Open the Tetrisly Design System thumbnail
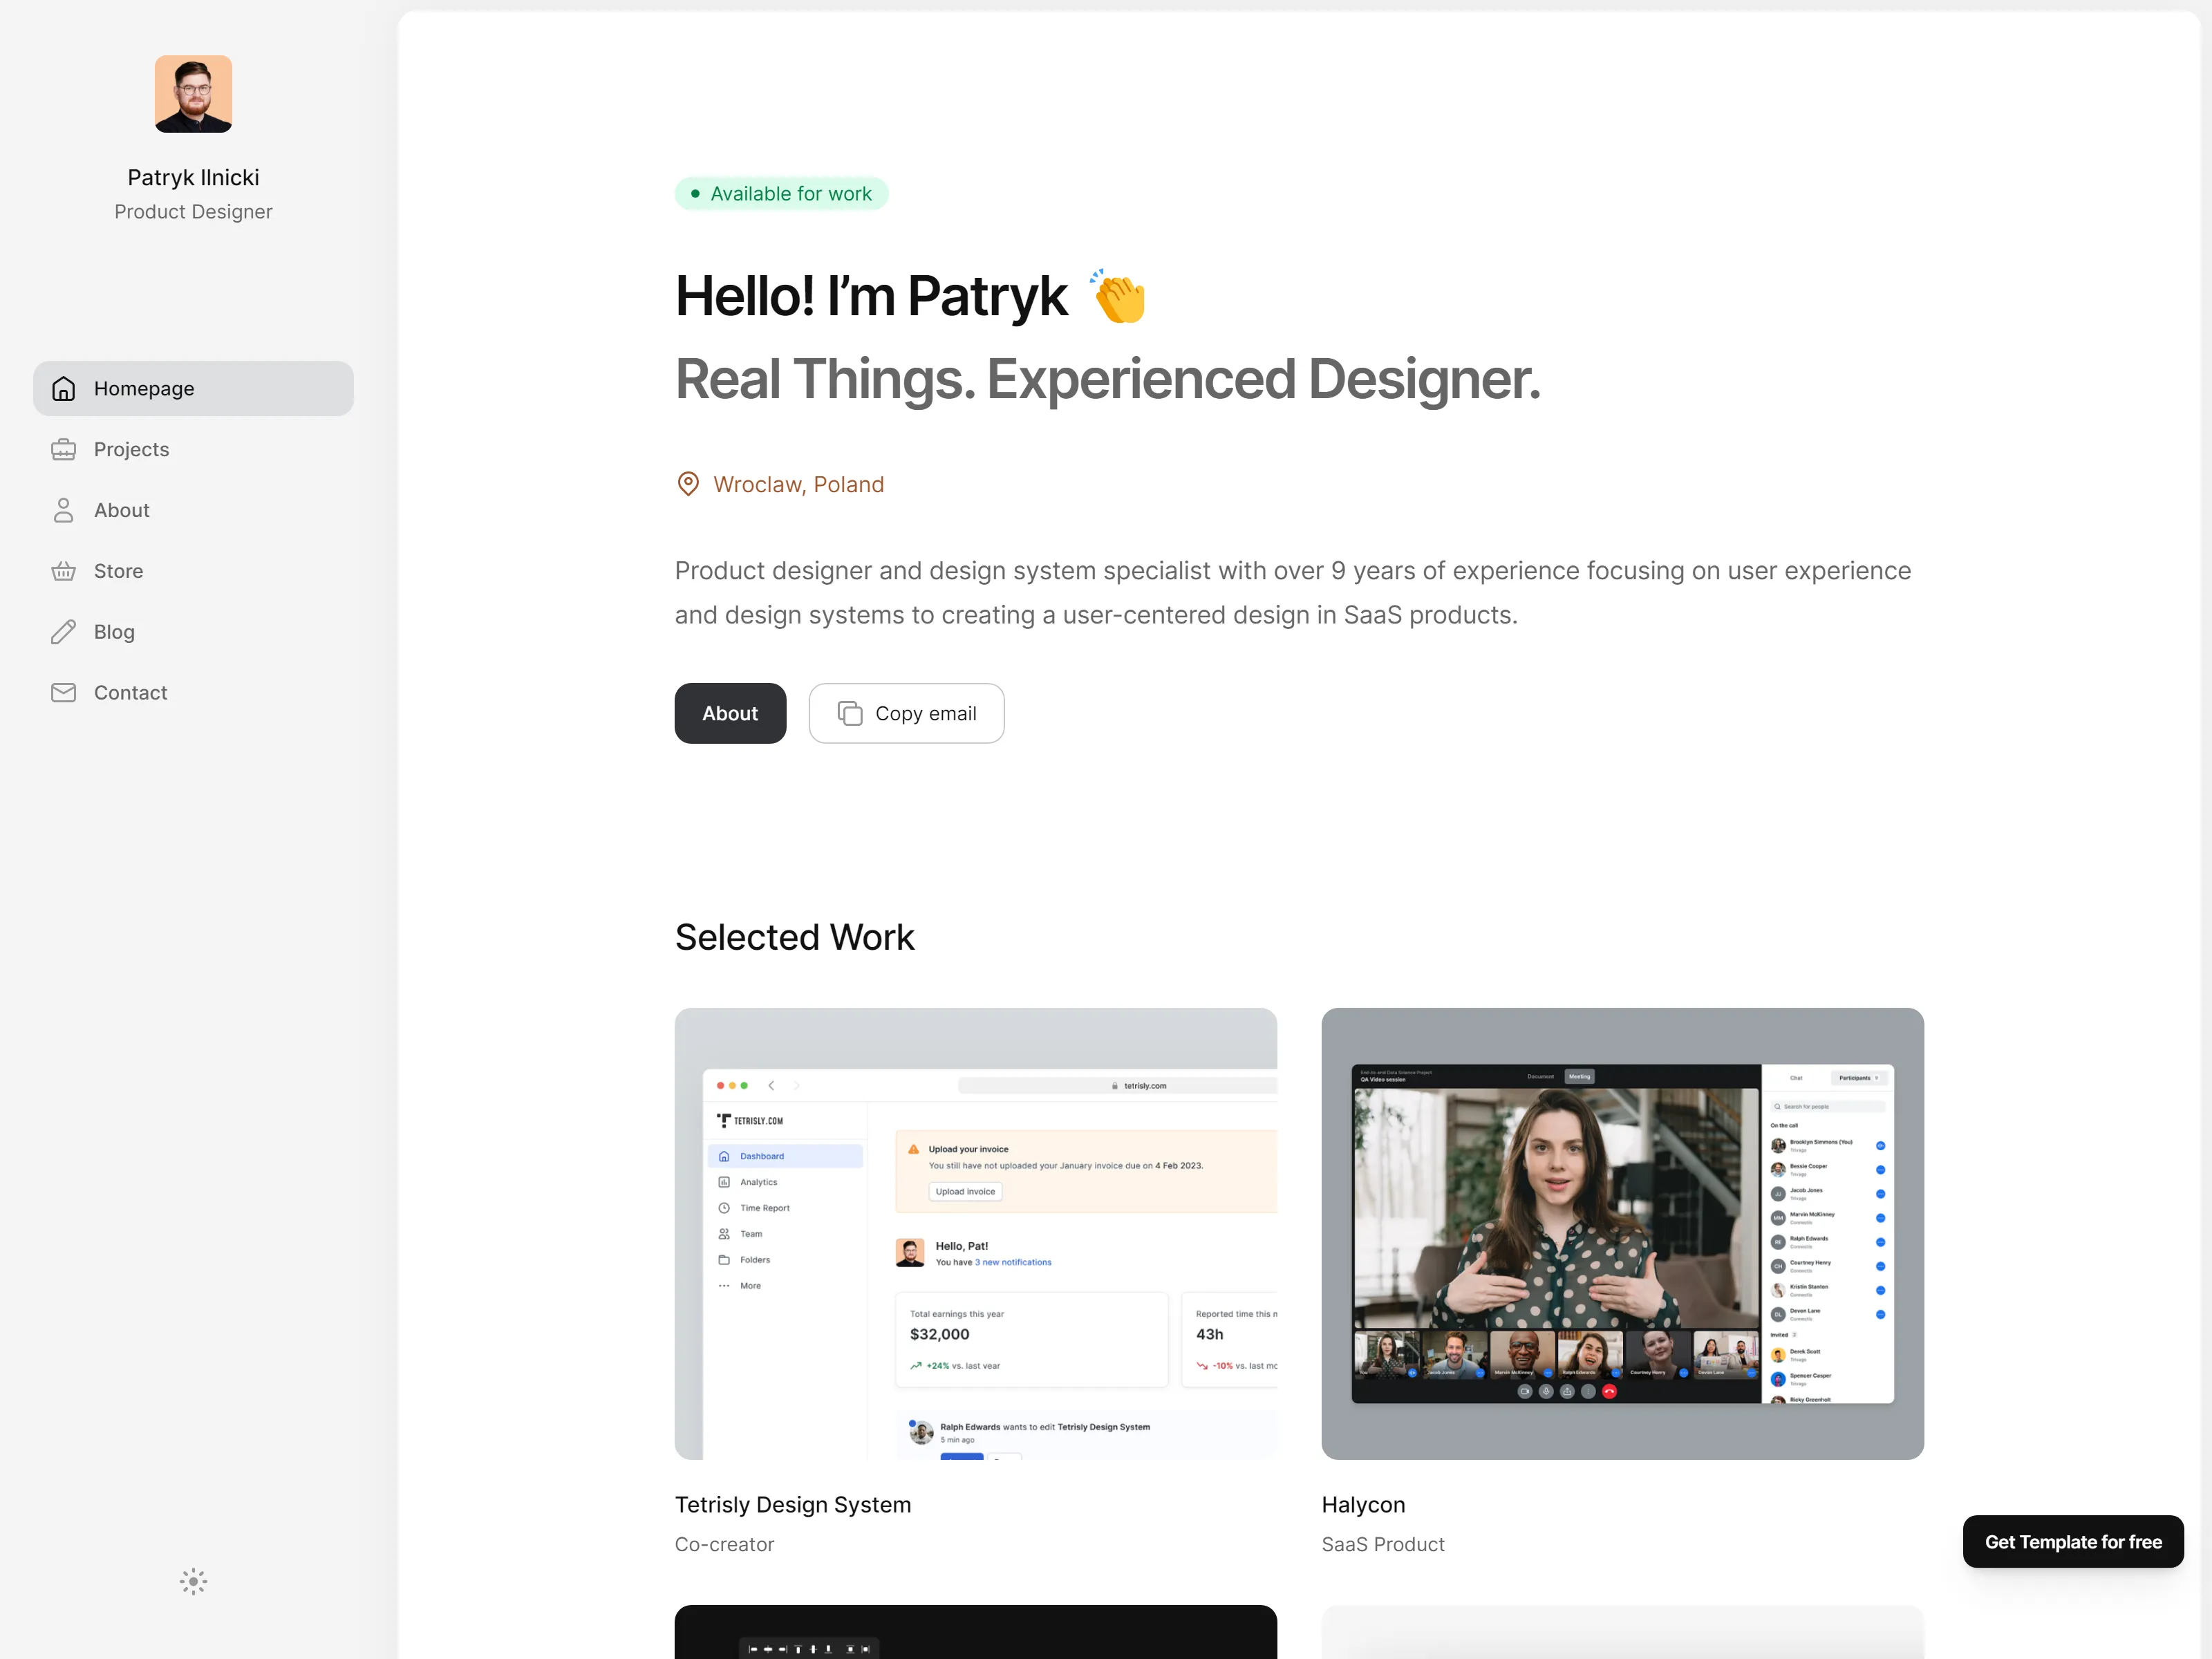 (976, 1233)
